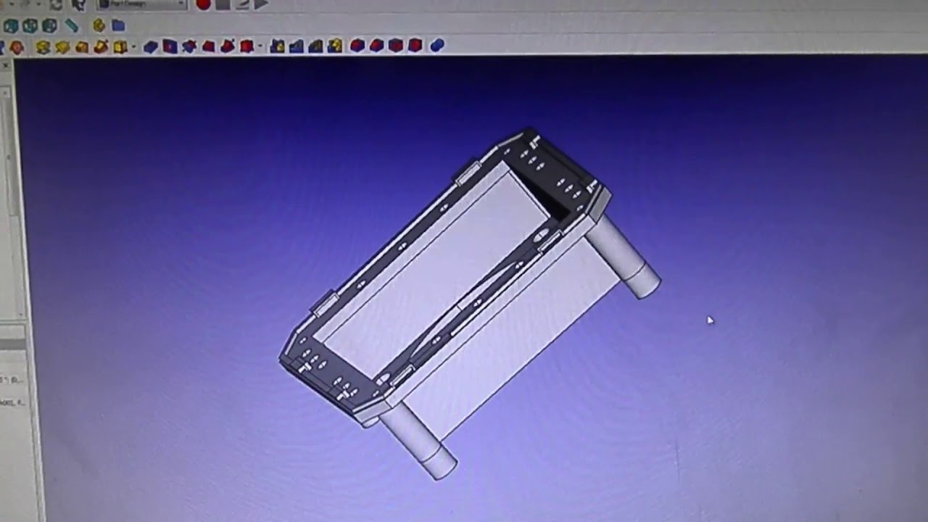Select the Additive Pipe tool
The height and width of the screenshot is (522, 928).
pyautogui.click(x=101, y=47)
